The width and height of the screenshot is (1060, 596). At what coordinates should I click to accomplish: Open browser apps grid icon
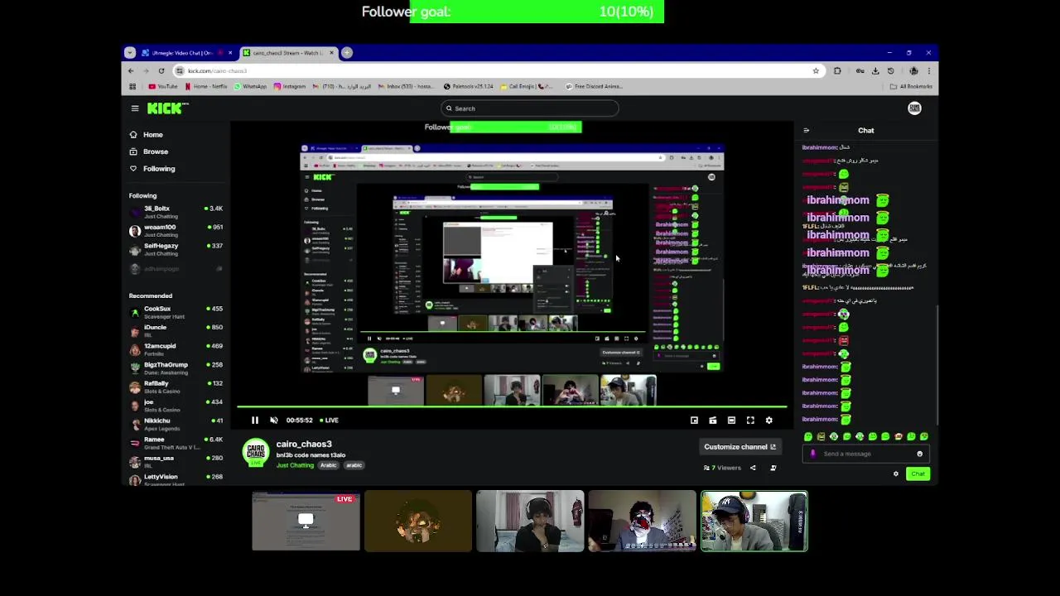132,86
